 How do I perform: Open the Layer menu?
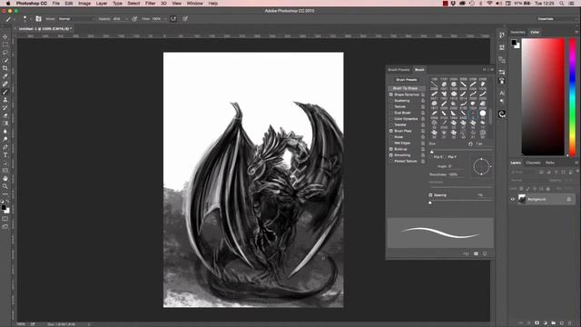[x=102, y=4]
